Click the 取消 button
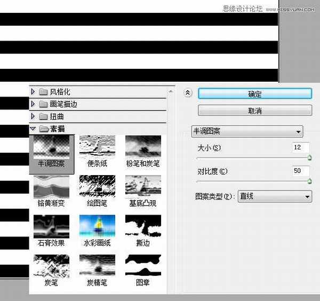The image size is (320, 301). click(254, 110)
